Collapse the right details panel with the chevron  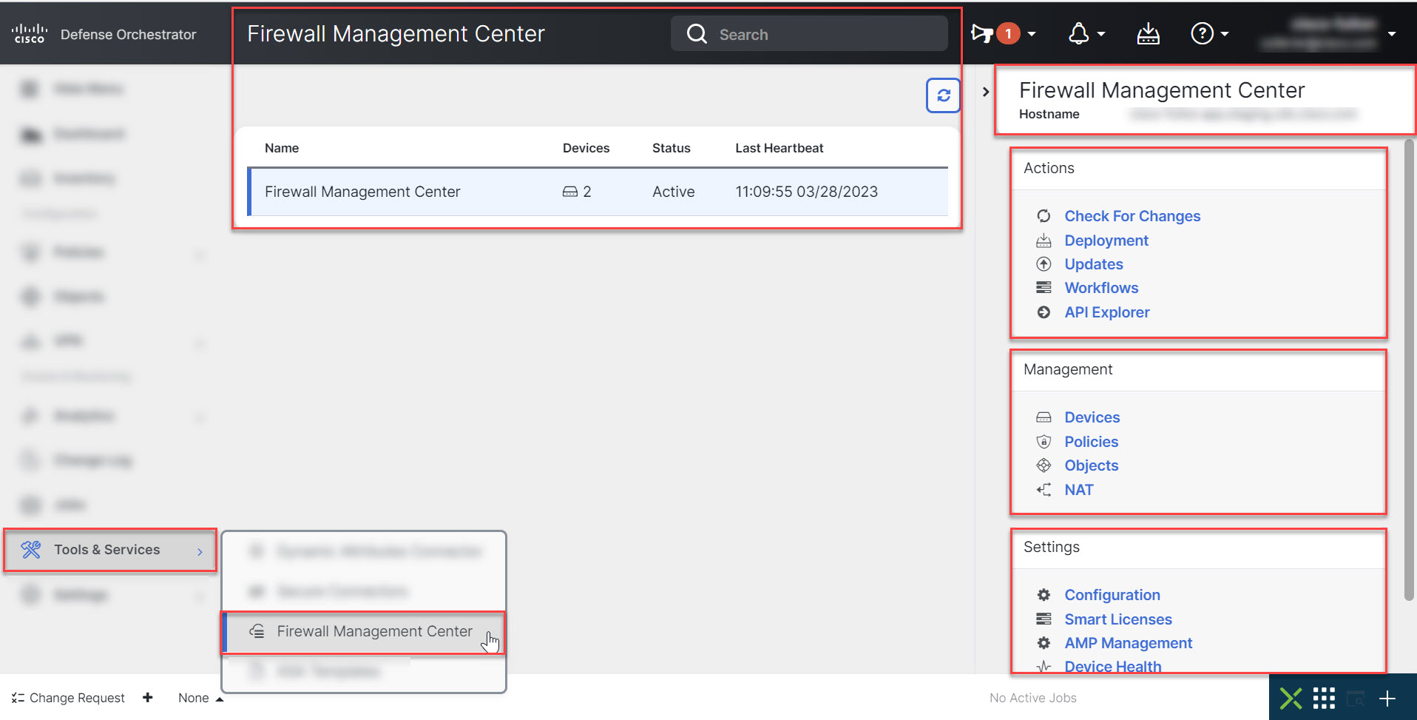pyautogui.click(x=986, y=91)
